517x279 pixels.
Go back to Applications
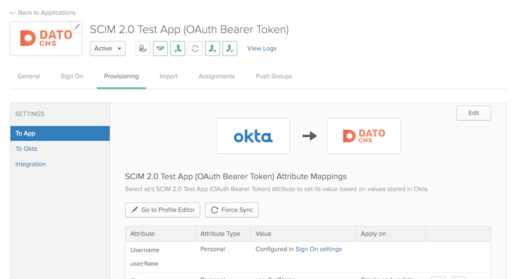click(43, 13)
